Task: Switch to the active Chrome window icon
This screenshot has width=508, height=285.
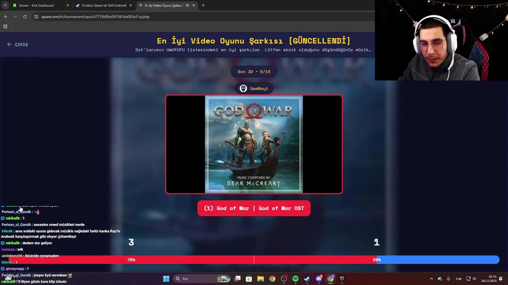Action: pyautogui.click(x=330, y=279)
